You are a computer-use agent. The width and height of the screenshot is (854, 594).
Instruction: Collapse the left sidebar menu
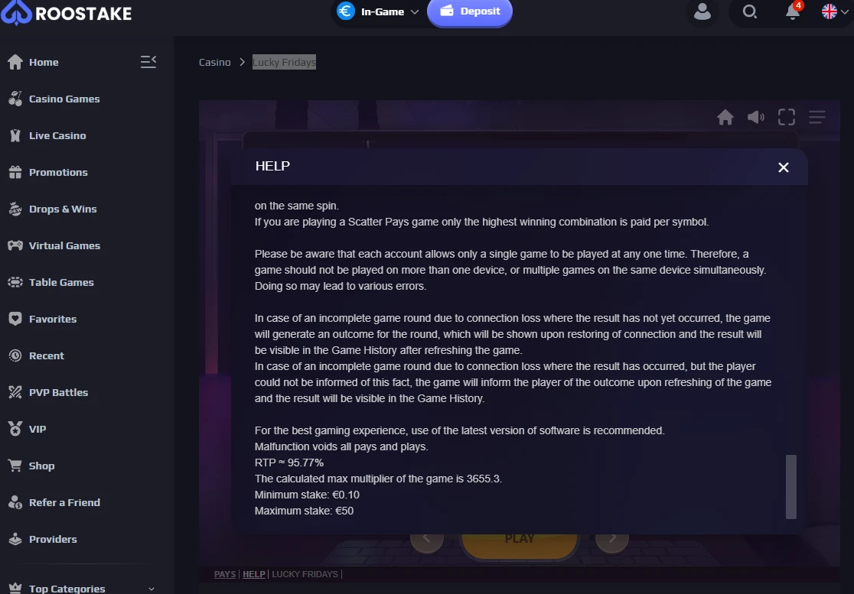148,62
